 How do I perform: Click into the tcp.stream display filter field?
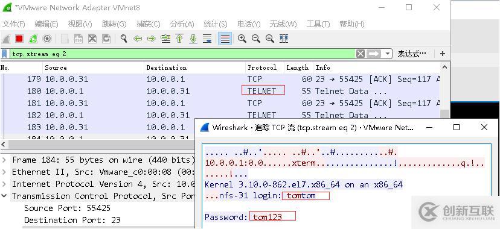point(183,54)
